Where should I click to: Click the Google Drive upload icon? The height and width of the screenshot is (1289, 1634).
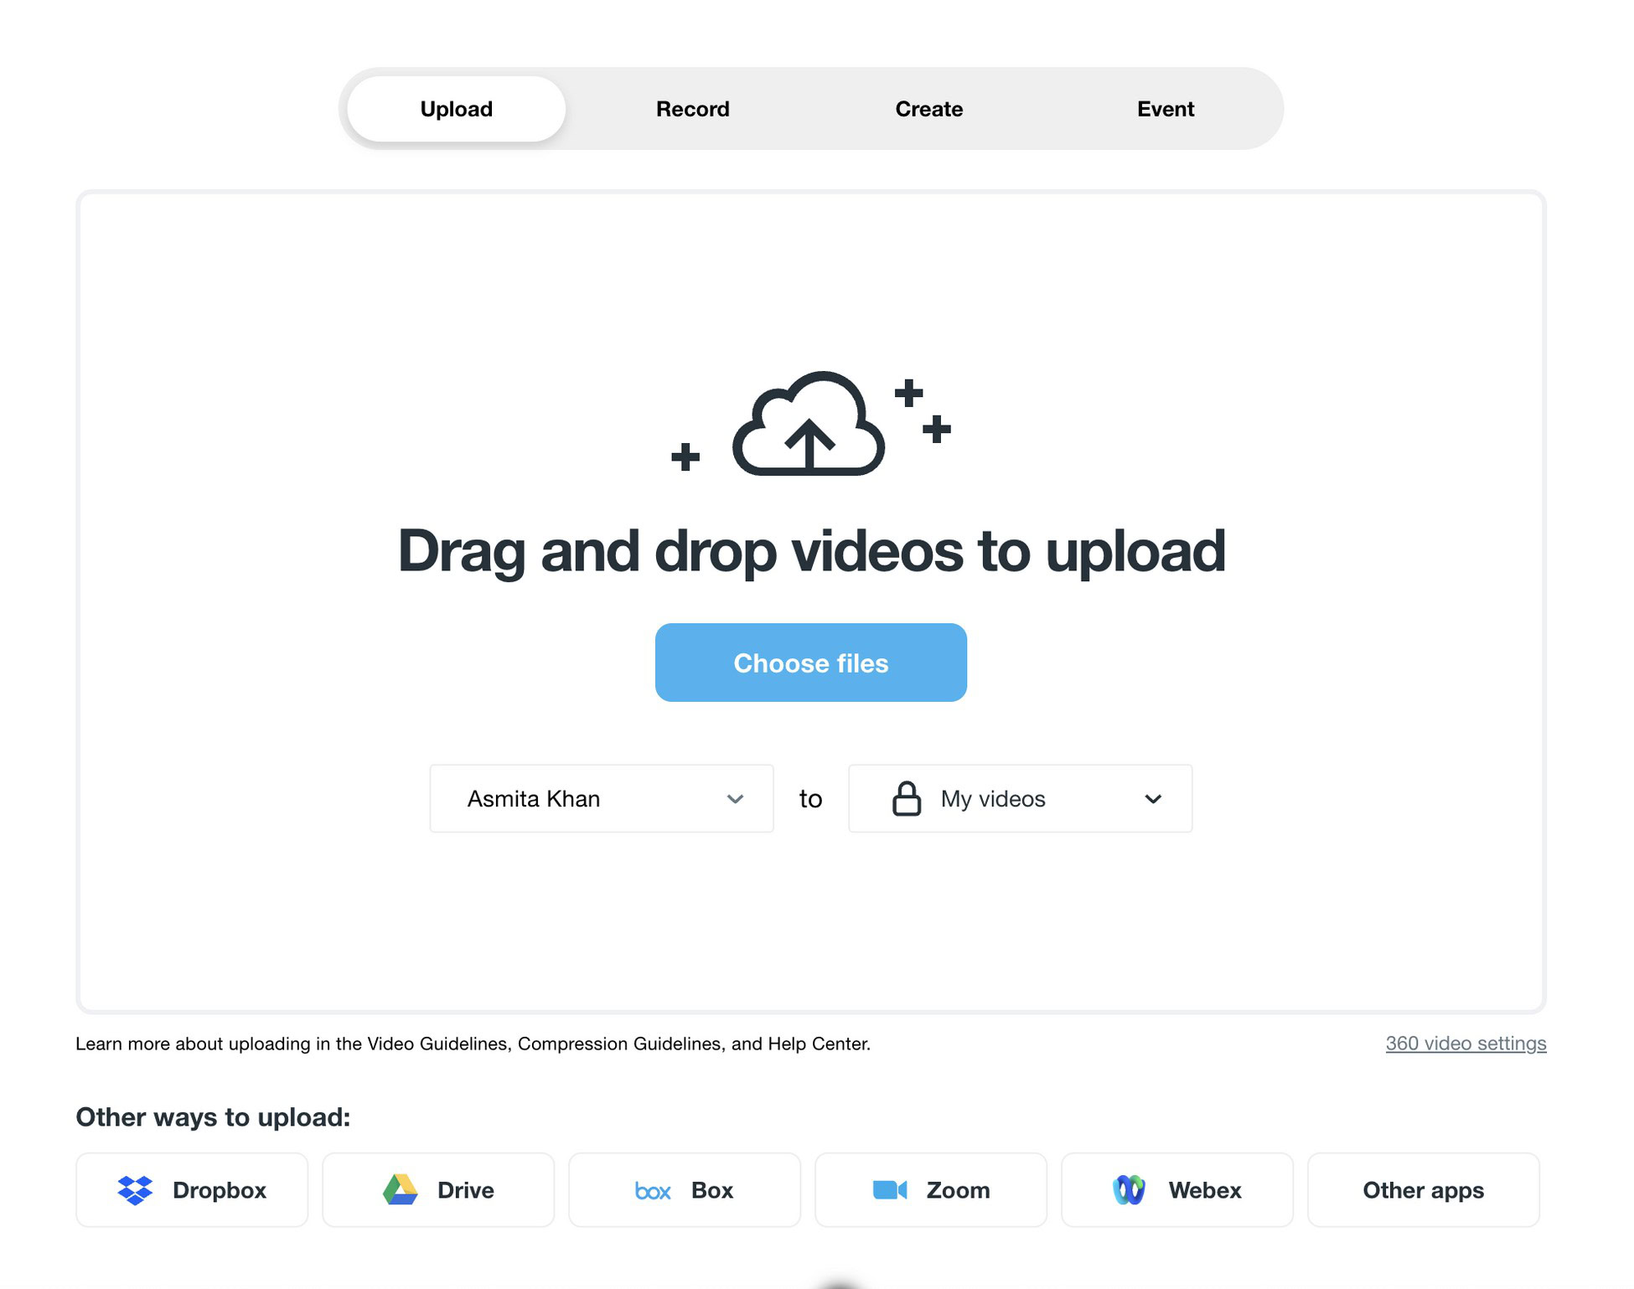coord(402,1189)
